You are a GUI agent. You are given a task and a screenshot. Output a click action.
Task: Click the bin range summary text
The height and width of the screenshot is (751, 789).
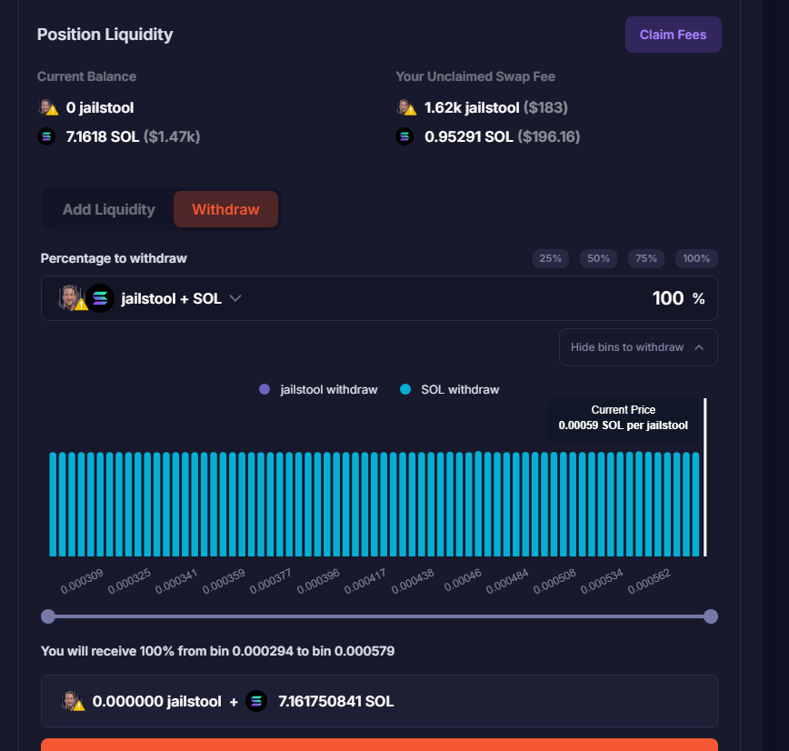click(x=218, y=651)
